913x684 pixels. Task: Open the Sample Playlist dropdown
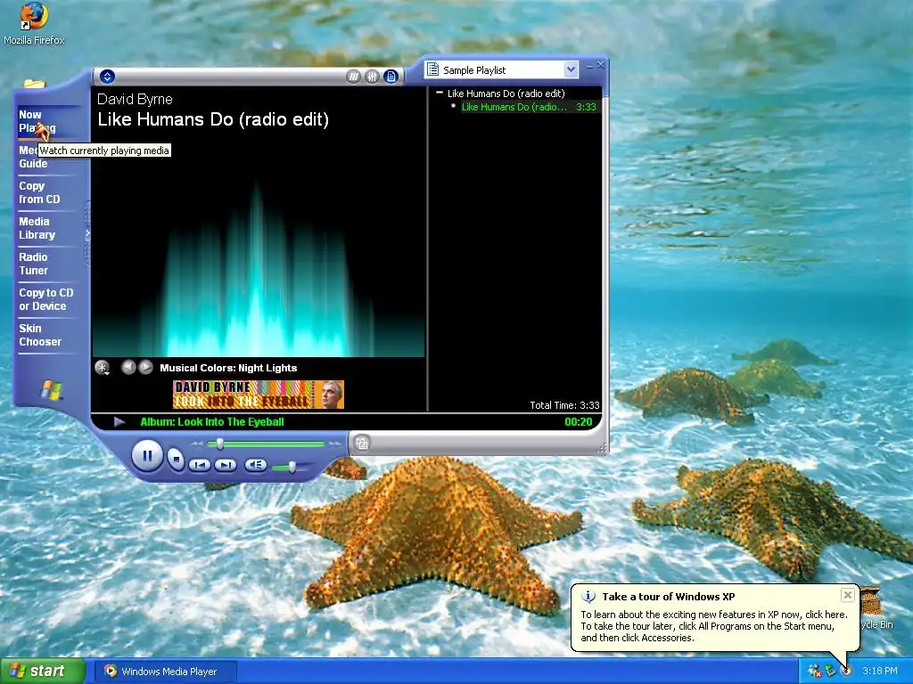click(x=571, y=69)
